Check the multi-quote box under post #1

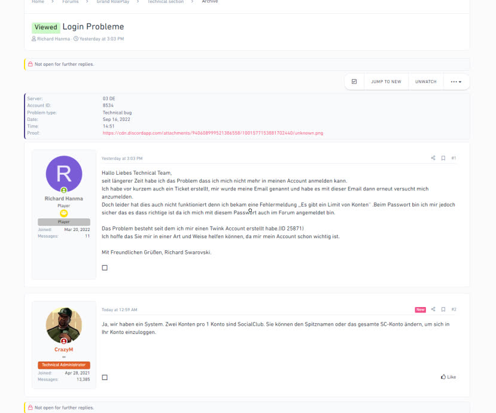pos(105,268)
